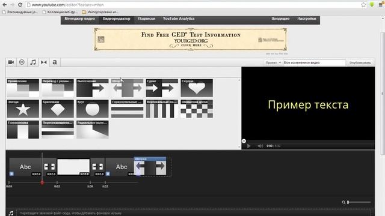The image size is (385, 216).
Task: Click the preview seek bar handle
Action: 244,141
